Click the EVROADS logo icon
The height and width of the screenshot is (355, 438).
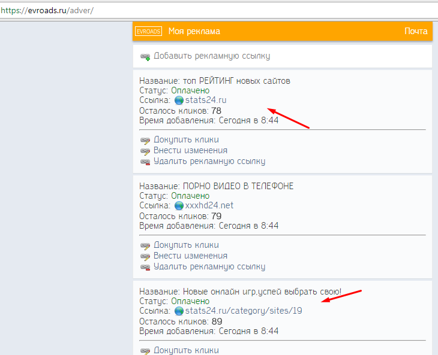pos(148,31)
